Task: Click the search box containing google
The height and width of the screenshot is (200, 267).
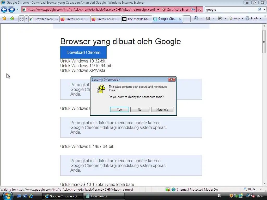Action: pos(231,10)
